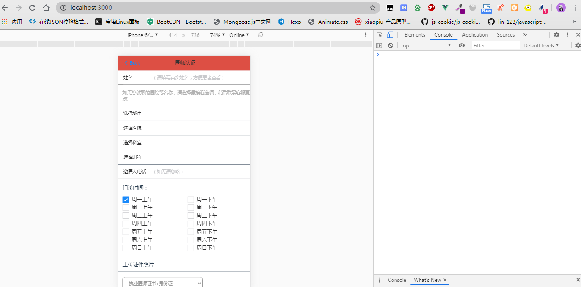The height and width of the screenshot is (287, 581).
Task: Bookmark this page with the star icon
Action: point(373,8)
